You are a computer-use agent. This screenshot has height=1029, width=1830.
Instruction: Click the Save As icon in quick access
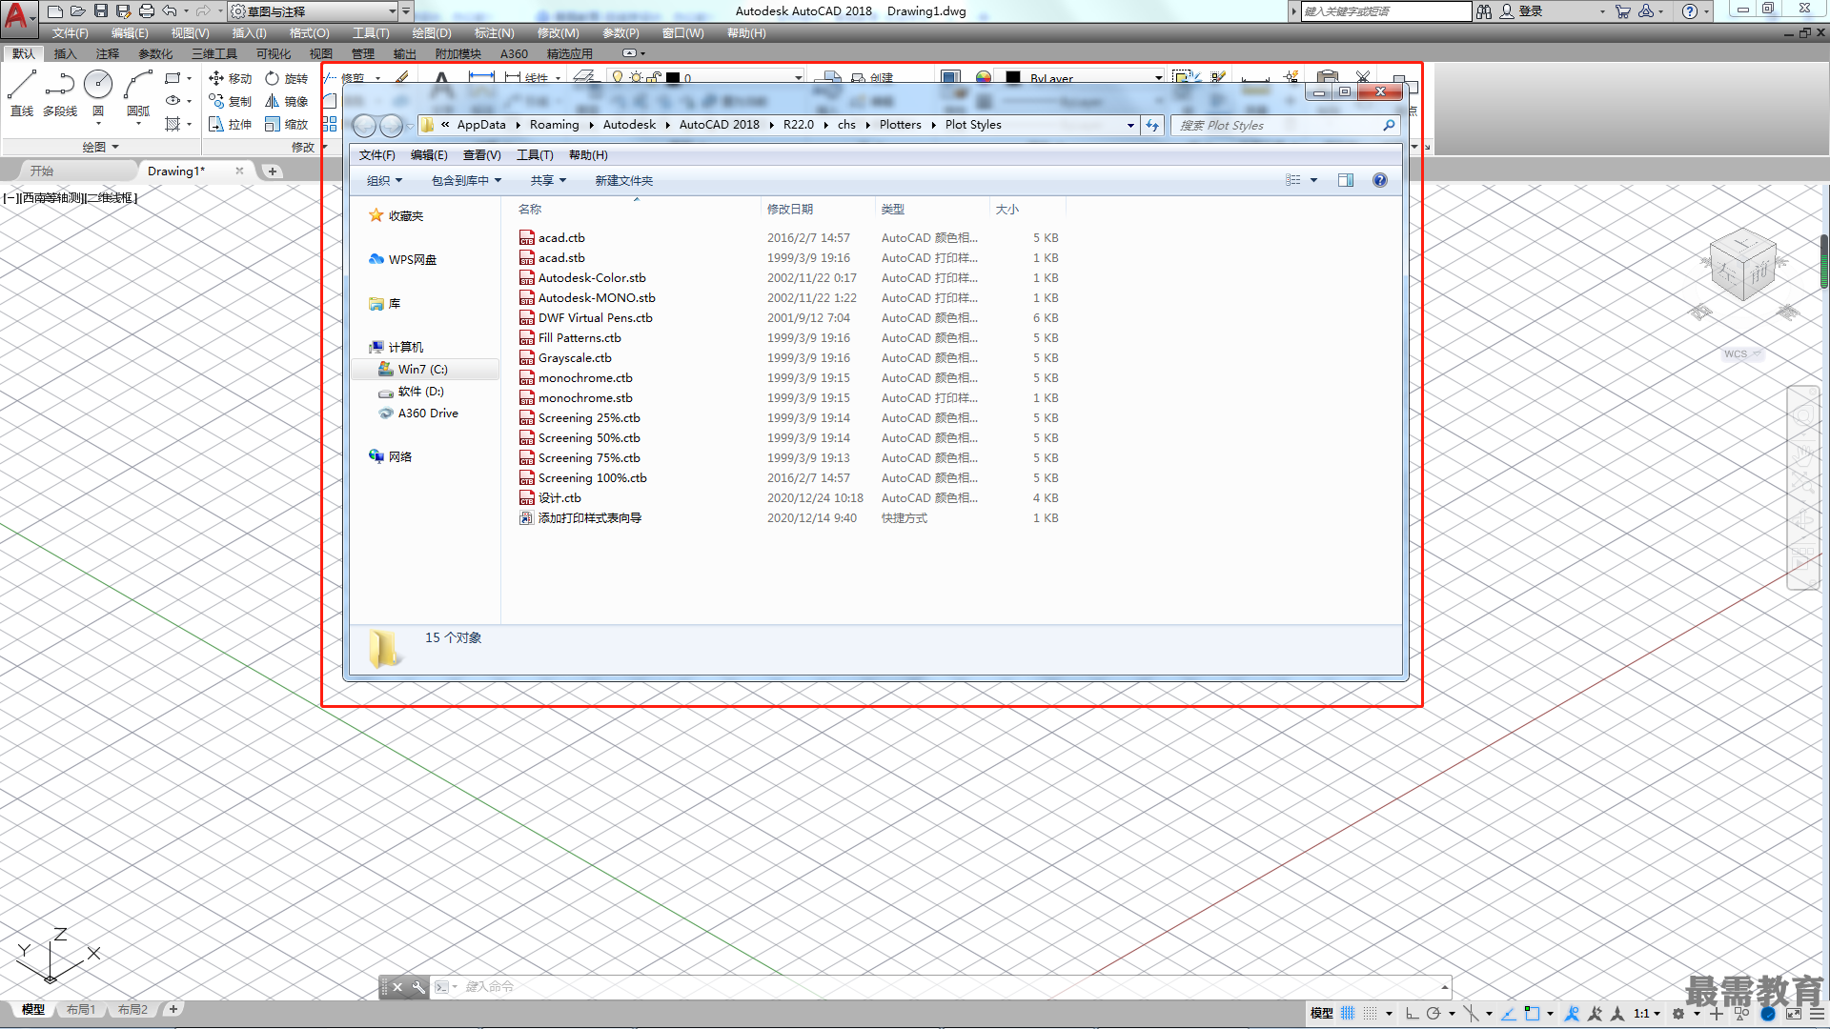124,11
